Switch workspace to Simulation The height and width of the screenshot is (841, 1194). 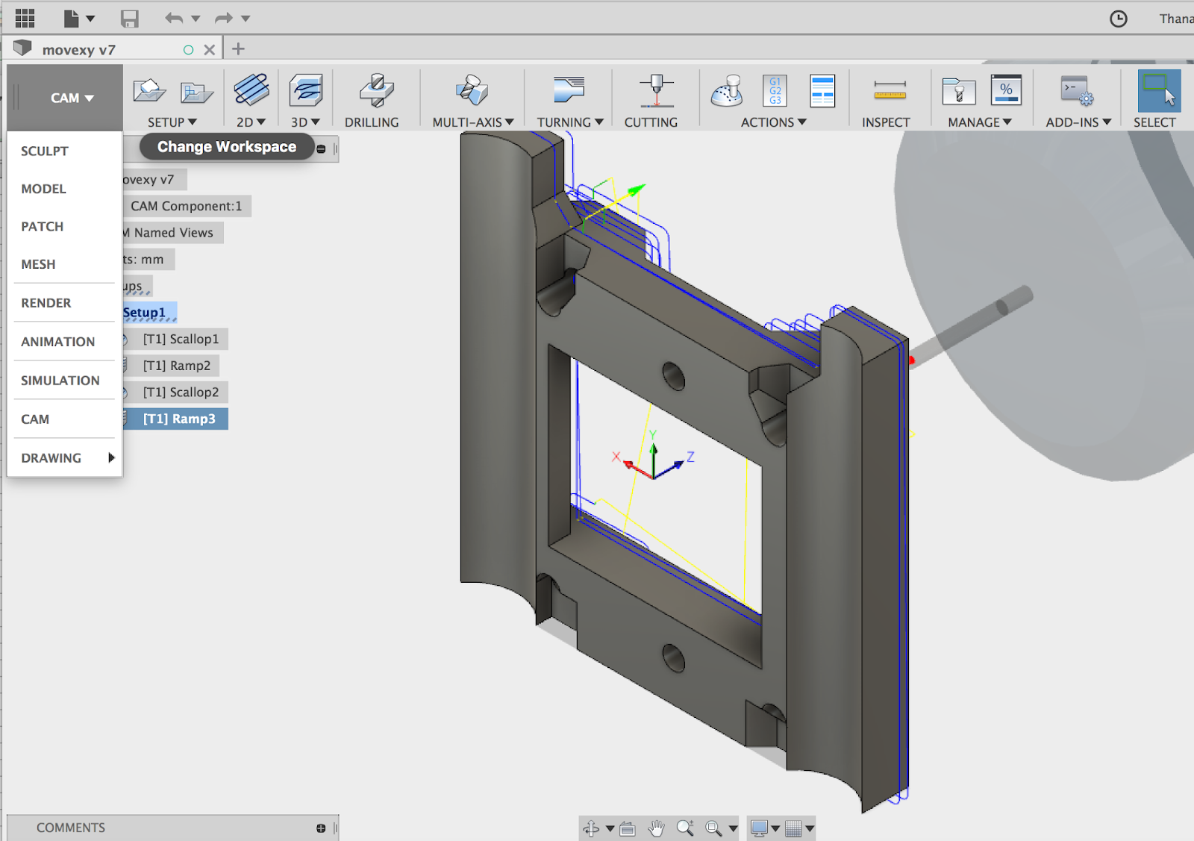60,381
